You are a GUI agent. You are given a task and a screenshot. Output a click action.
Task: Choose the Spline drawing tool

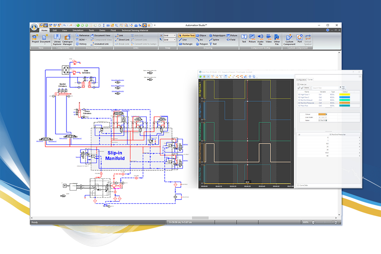(x=214, y=40)
